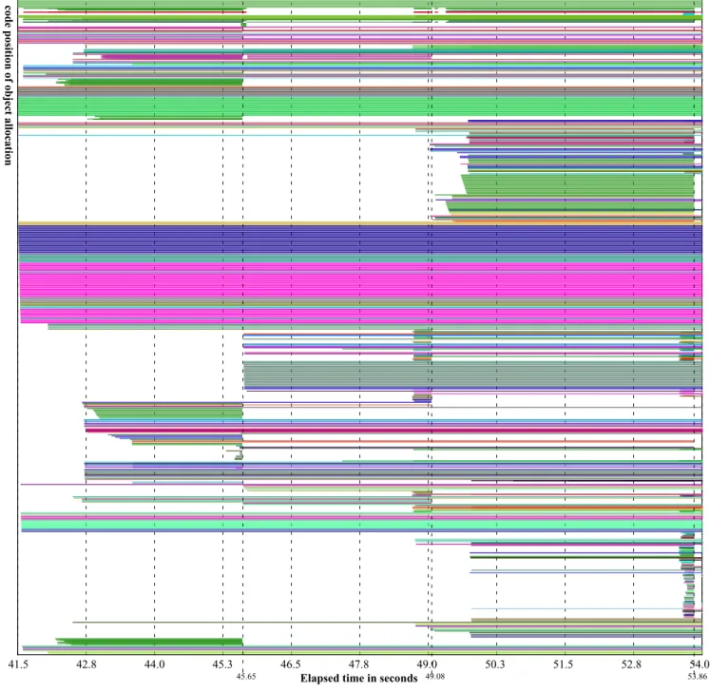Click the gray band starting at 45.65

[472, 375]
